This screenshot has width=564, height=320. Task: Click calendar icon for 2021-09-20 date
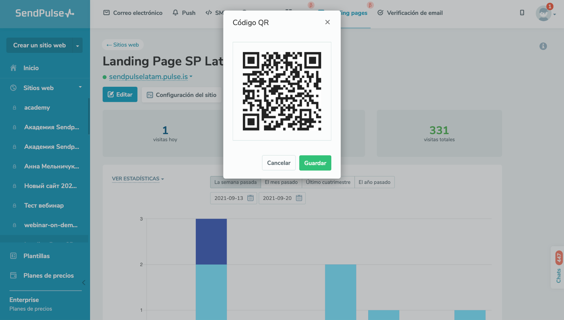[299, 198]
